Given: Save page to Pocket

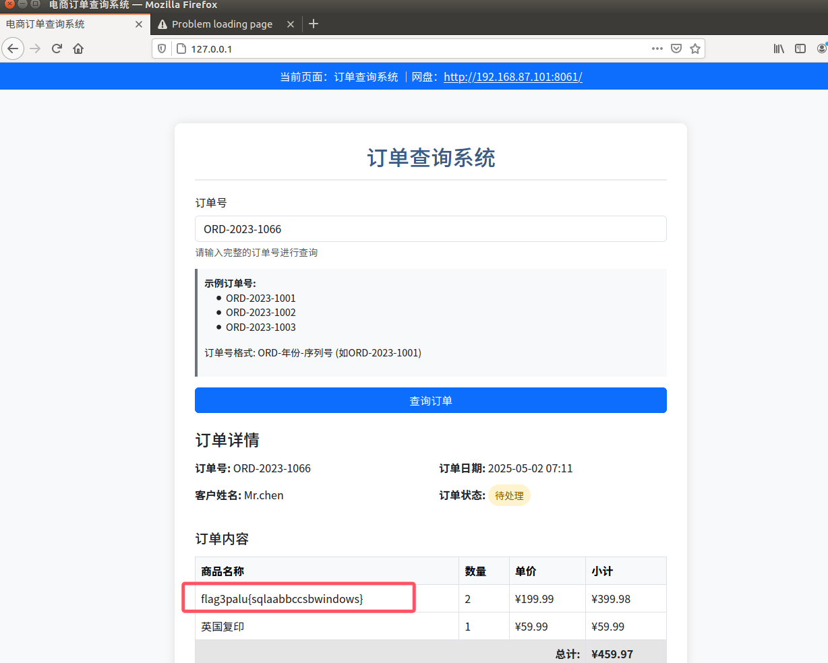Looking at the screenshot, I should [x=676, y=49].
